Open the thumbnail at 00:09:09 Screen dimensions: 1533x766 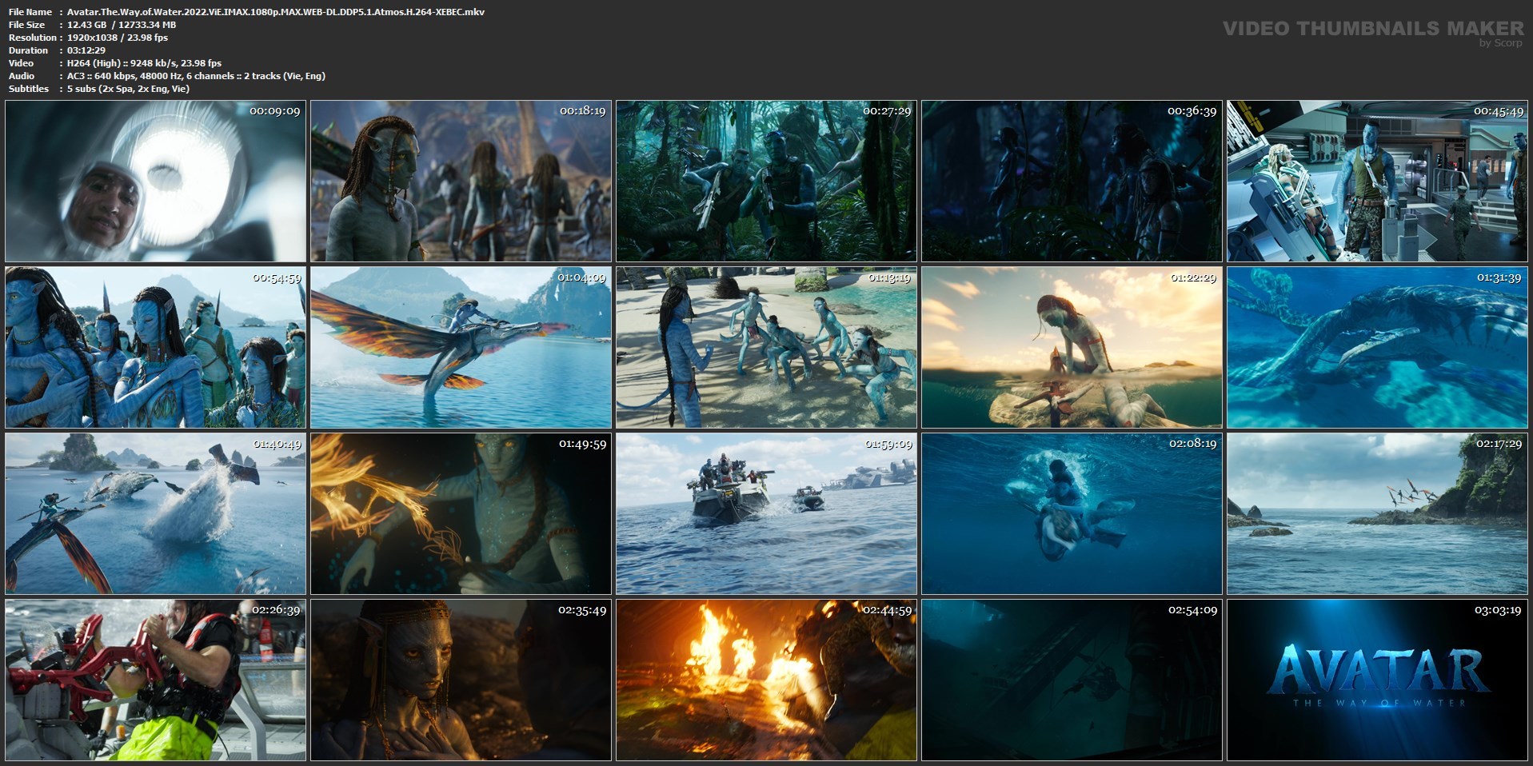coord(155,182)
